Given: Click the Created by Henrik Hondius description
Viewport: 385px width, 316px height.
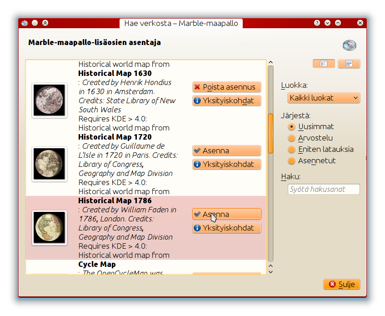Looking at the screenshot, I should coord(127,96).
